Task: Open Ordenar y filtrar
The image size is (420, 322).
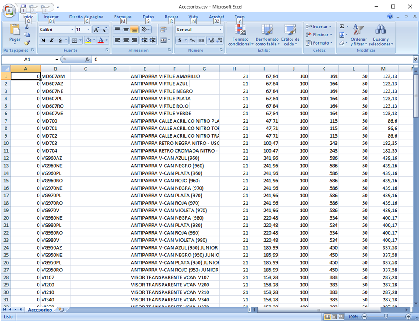Action: (x=358, y=35)
